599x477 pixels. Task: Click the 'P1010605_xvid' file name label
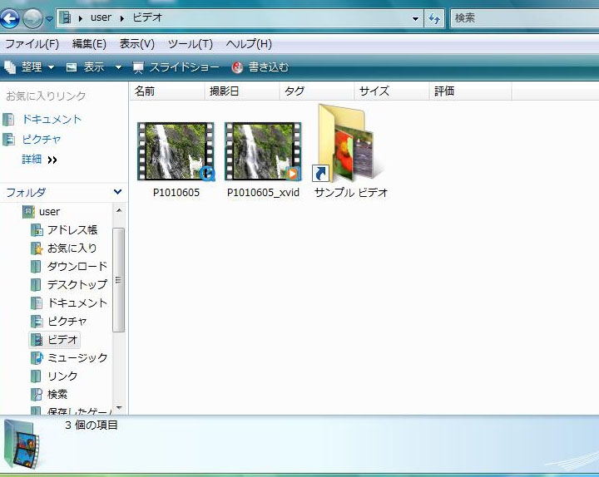coord(263,192)
